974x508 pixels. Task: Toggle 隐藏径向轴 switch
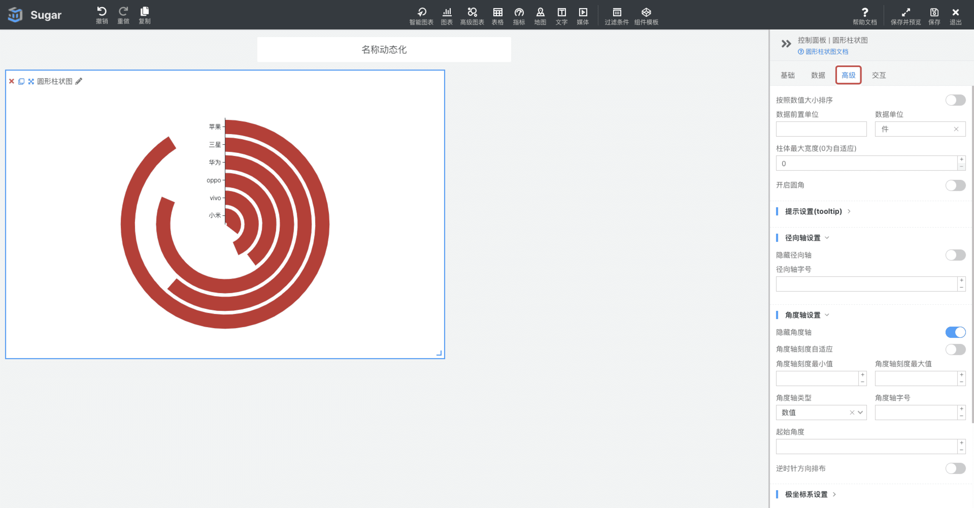point(955,255)
